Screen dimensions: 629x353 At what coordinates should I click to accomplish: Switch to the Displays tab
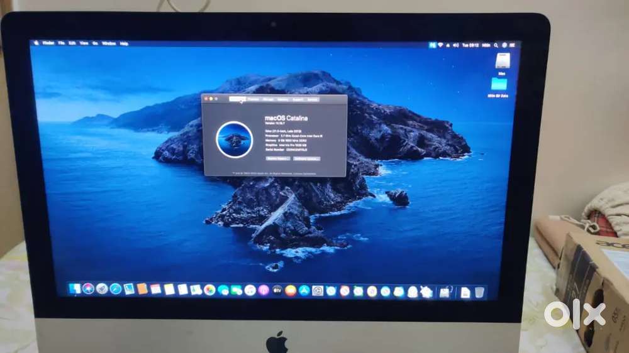[x=253, y=99]
